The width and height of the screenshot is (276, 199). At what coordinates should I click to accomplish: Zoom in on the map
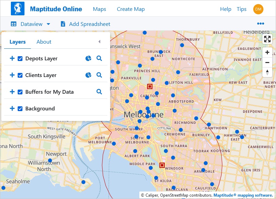click(268, 52)
